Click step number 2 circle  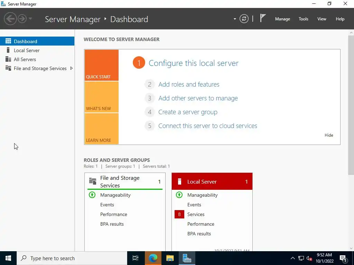pyautogui.click(x=149, y=85)
